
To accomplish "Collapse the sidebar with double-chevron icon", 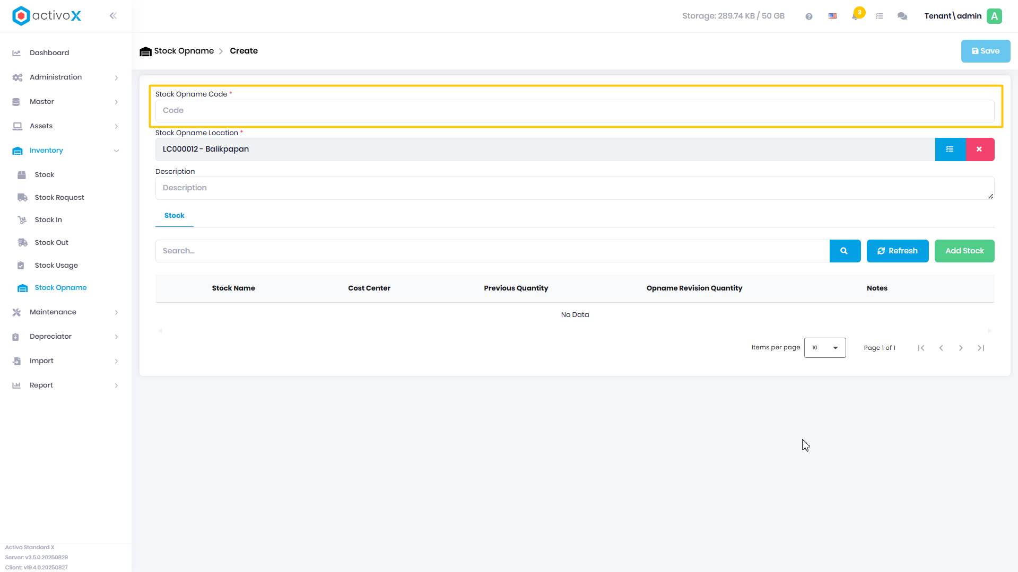I will (113, 16).
